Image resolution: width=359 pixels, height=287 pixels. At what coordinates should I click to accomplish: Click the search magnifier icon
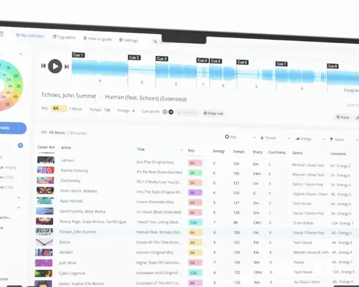(155, 41)
